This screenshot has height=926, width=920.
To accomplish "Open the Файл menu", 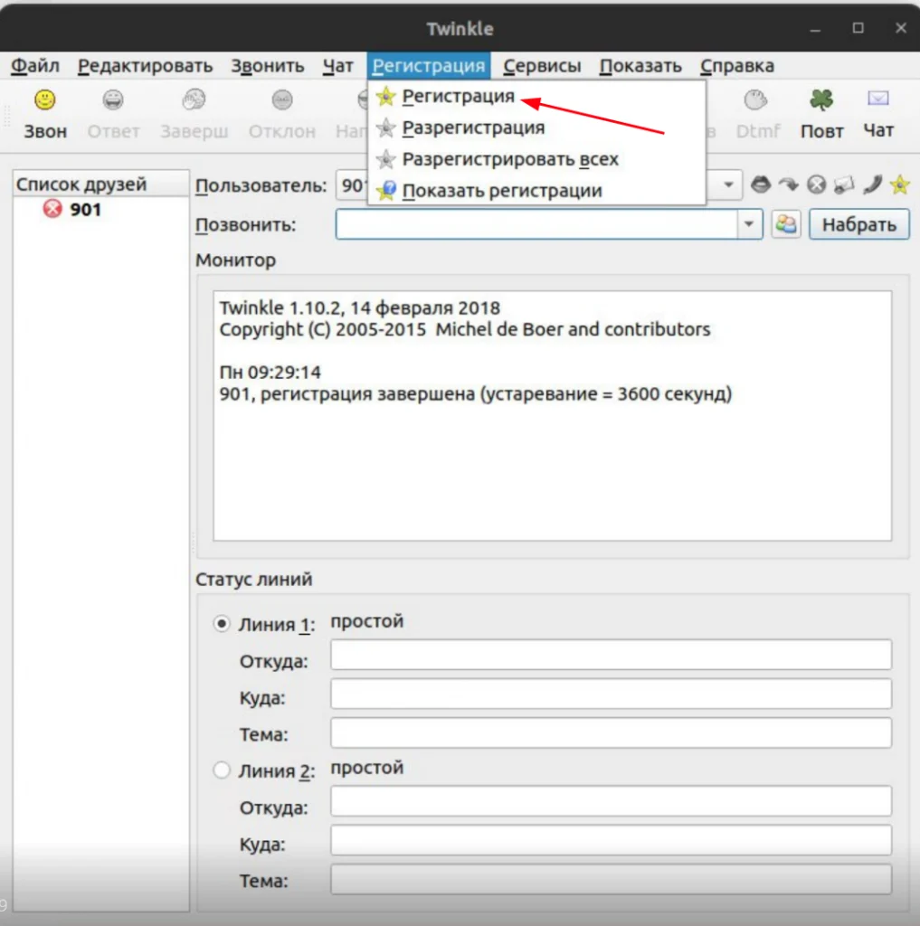I will point(35,65).
